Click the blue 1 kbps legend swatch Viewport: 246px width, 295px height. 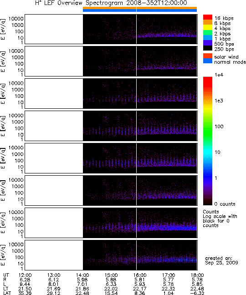(x=208, y=38)
